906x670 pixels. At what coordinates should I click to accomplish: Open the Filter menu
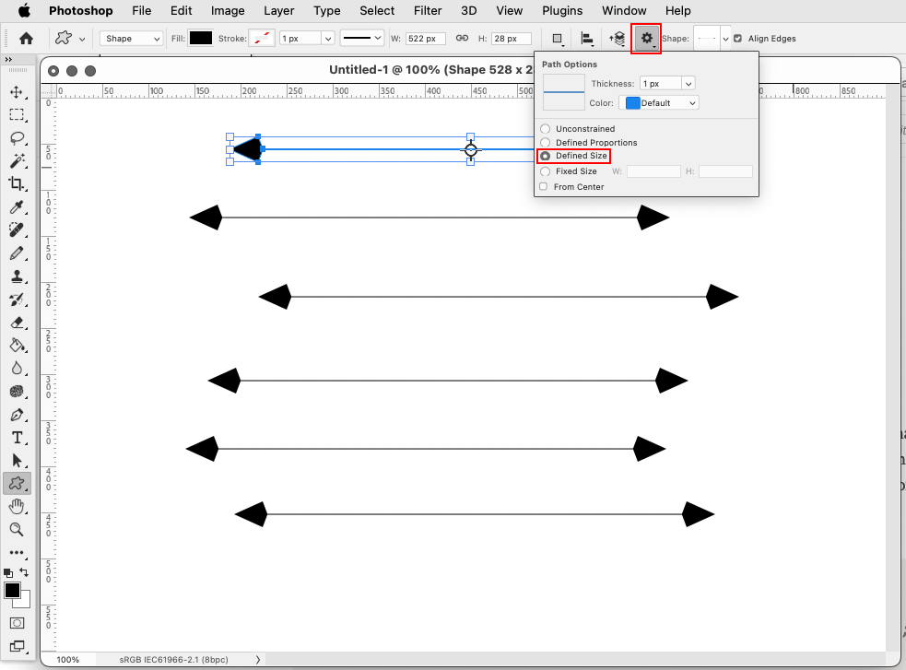click(x=428, y=10)
